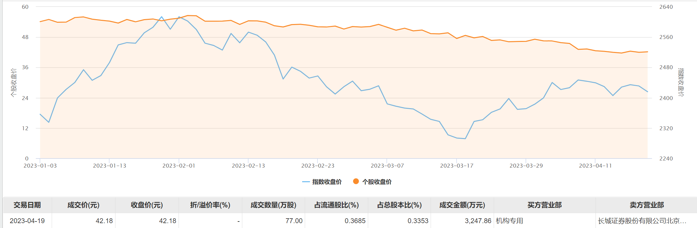Viewport: 697px width, 228px height.
Task: Toggle the 个股收盘价 legend label
Action: [377, 182]
